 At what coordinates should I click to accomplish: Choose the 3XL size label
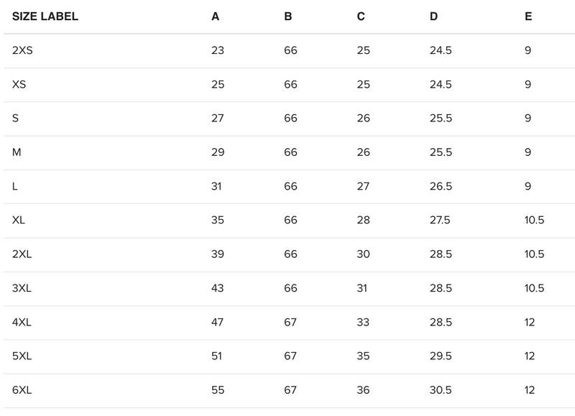coord(22,289)
